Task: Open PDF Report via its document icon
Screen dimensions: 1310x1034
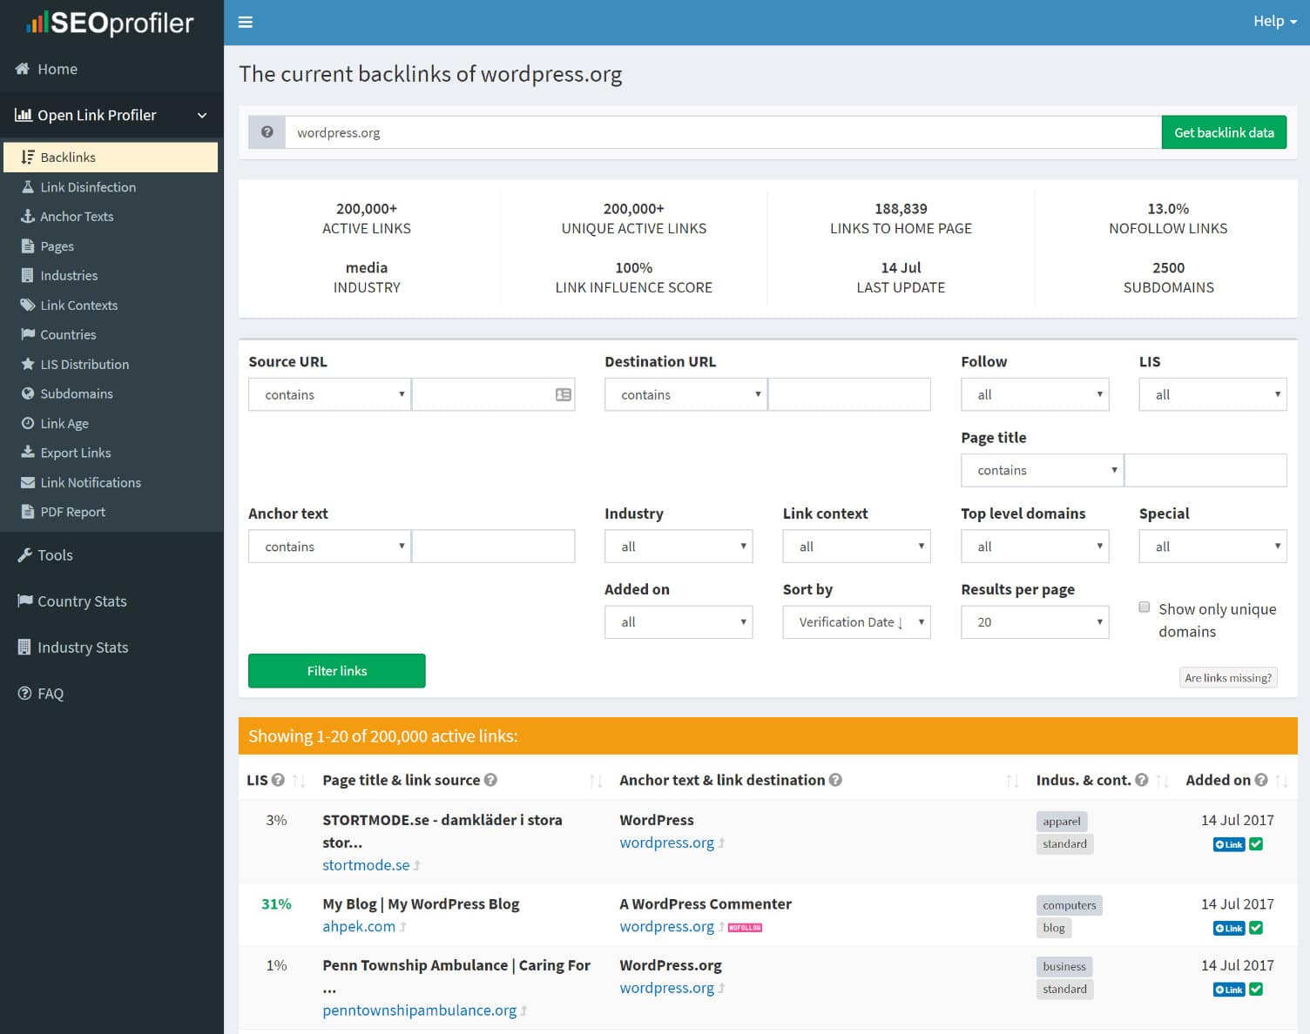Action: point(27,512)
